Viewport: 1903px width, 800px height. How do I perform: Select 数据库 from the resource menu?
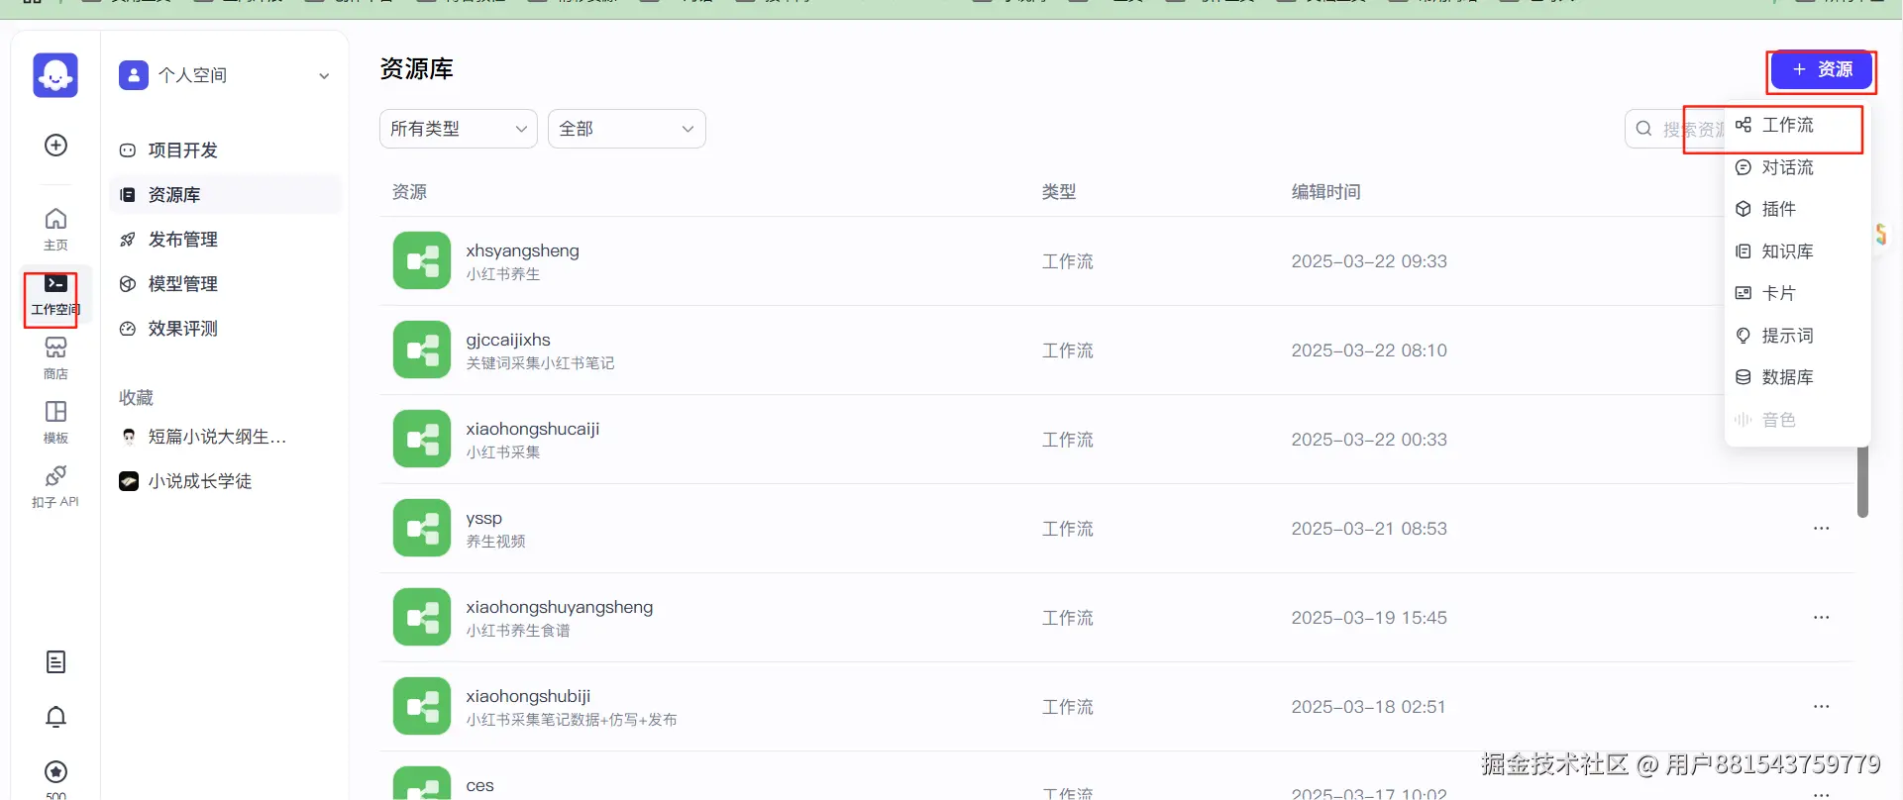[1797, 377]
